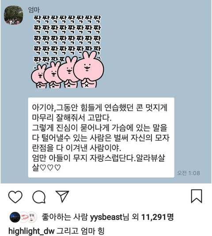Open highlight_dw's profile from the caption

(31, 231)
